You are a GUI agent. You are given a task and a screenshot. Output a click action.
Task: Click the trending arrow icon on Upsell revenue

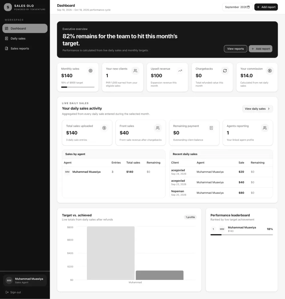click(180, 71)
